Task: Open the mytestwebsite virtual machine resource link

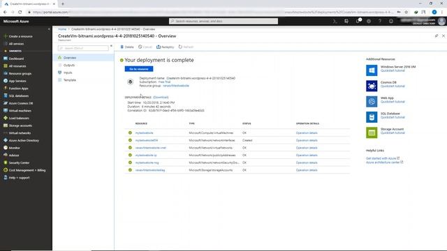Action: [x=145, y=133]
